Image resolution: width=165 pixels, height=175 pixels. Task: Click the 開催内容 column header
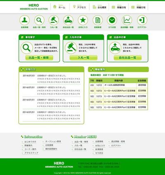[x=118, y=81]
